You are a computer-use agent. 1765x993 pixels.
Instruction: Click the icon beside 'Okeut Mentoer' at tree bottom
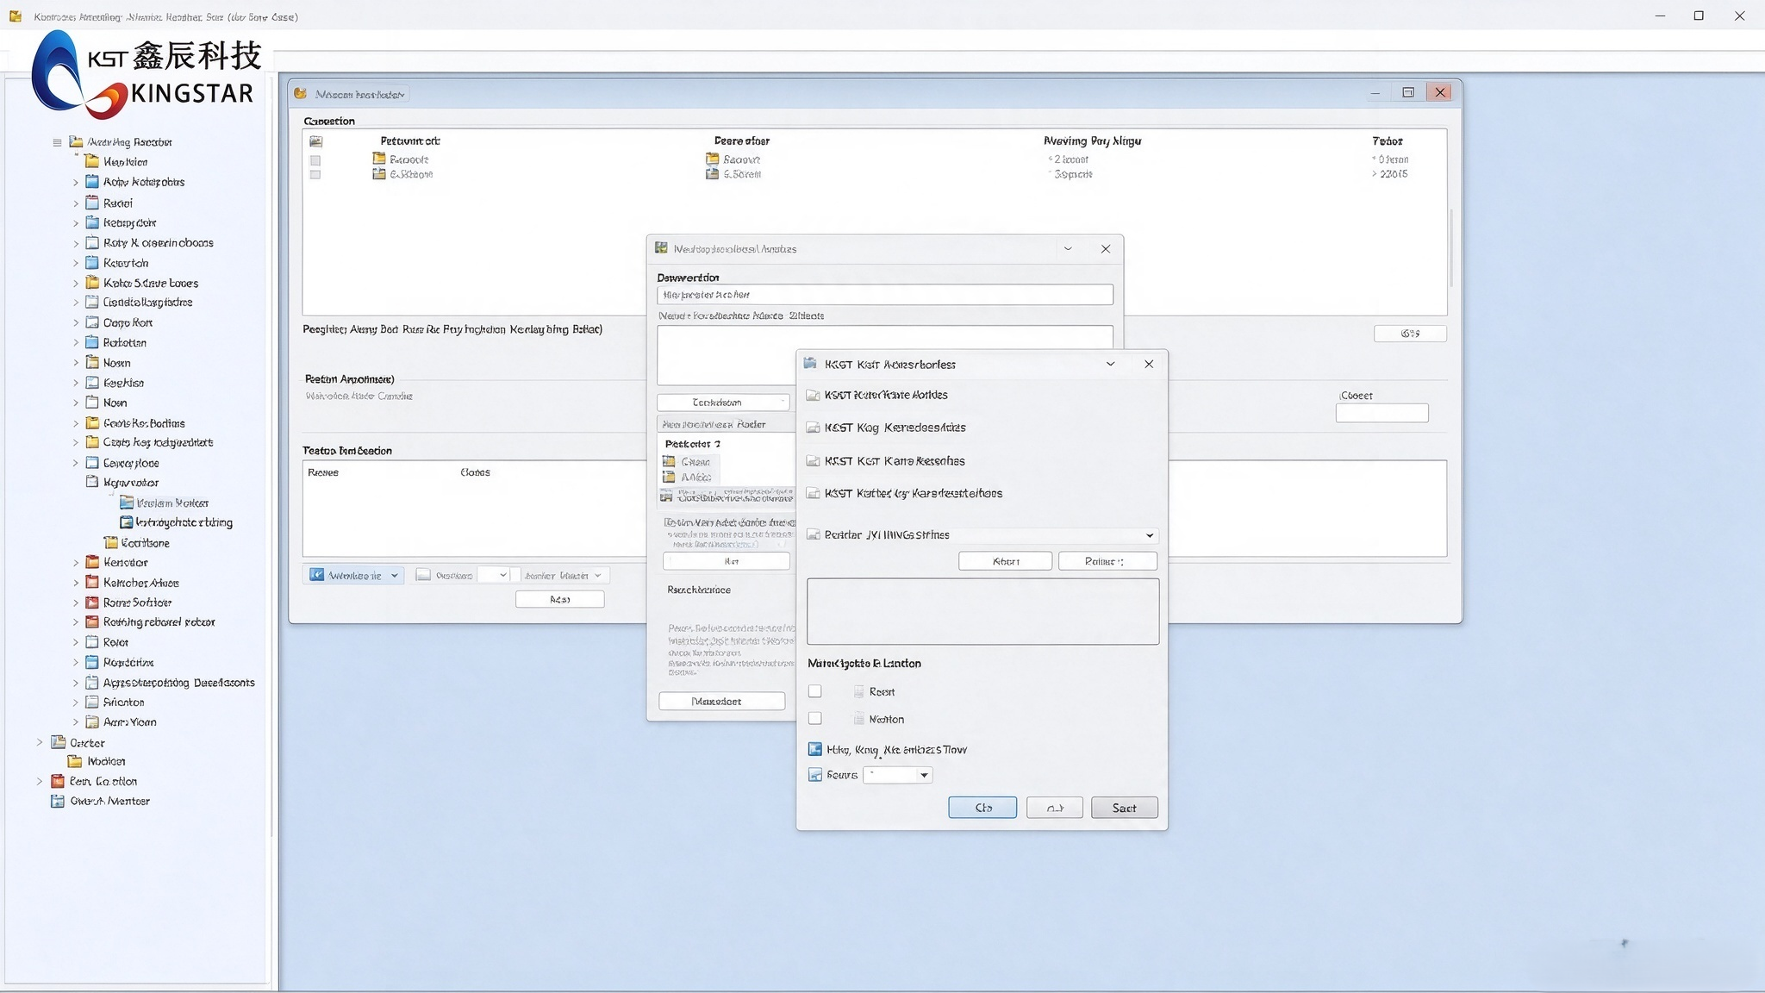click(x=58, y=801)
